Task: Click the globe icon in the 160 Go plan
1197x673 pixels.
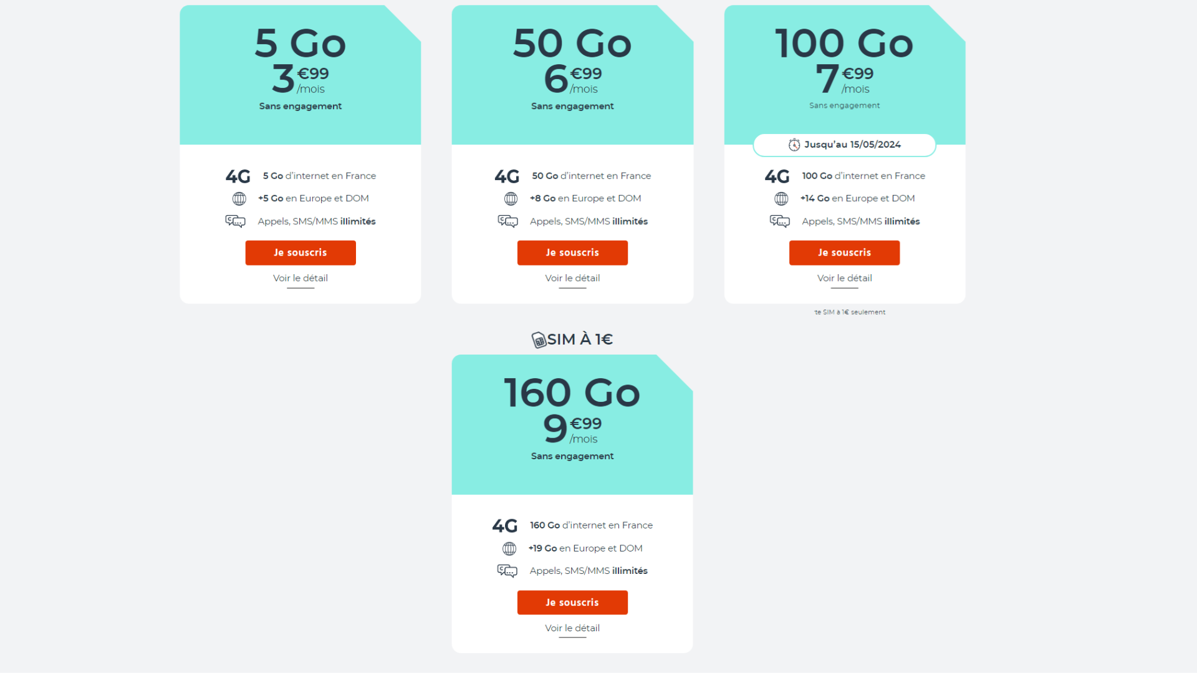Action: 509,548
